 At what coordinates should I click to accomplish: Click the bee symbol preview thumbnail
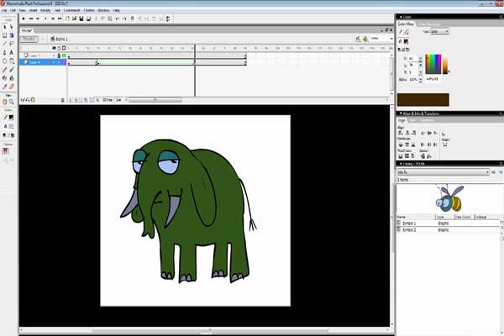pyautogui.click(x=449, y=197)
